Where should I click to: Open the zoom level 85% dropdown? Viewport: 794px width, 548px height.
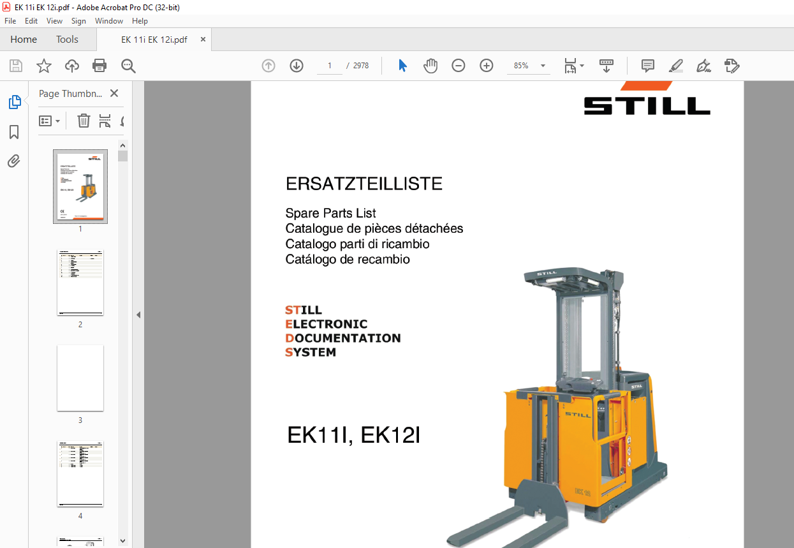pyautogui.click(x=543, y=66)
